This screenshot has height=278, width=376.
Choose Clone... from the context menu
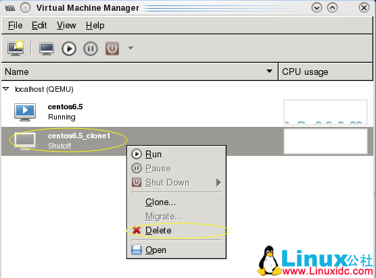[177, 202]
